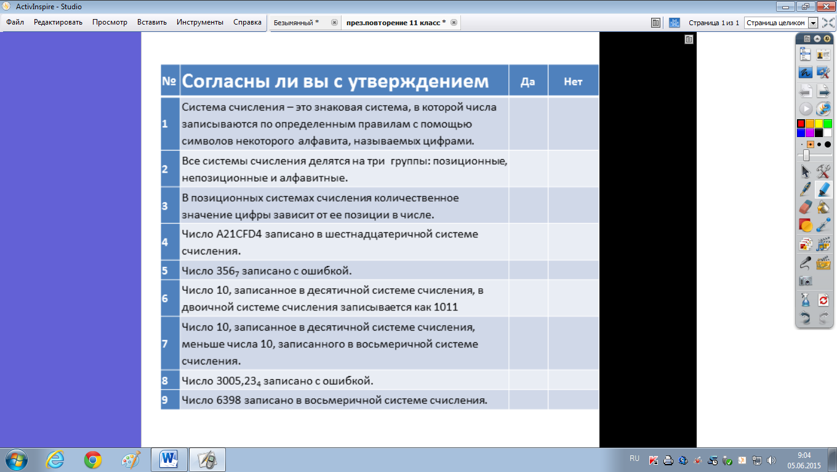Click the volume speaker tray icon
Screen dimensions: 837x472
pyautogui.click(x=772, y=460)
